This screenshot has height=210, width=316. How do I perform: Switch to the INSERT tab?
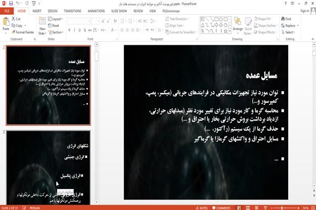37,11
